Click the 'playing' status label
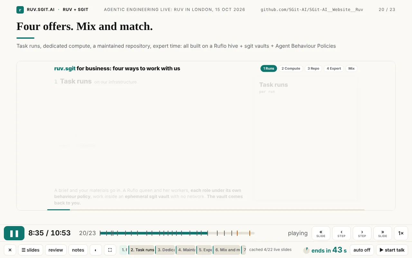Viewport: 412px width, 258px height. coord(298,233)
